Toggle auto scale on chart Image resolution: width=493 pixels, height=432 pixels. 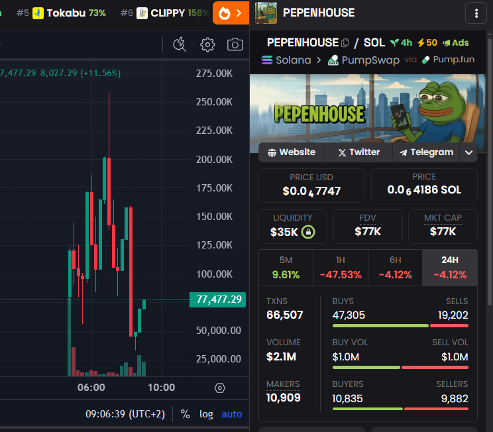click(232, 414)
